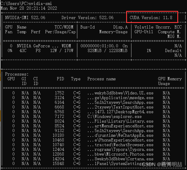187x170 pixels.
Task: Click bus id '00000000:01:00.0'
Action: [x=99, y=46]
